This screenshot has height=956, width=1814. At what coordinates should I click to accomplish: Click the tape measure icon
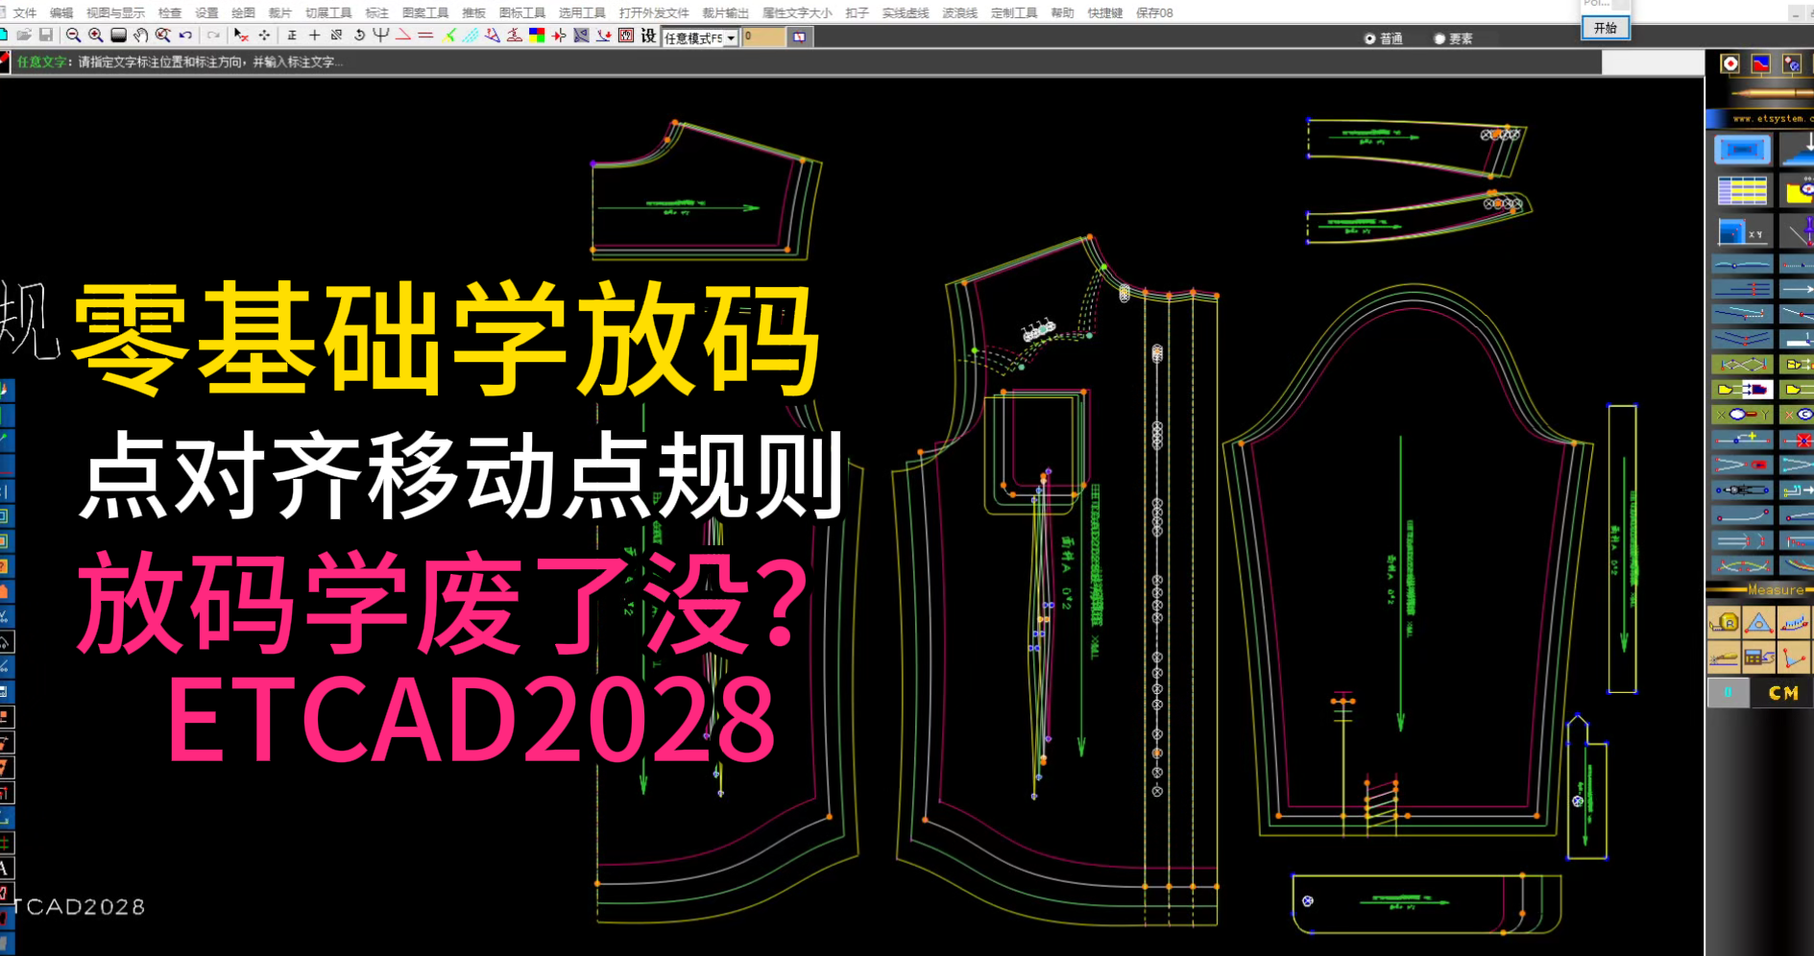click(1725, 622)
